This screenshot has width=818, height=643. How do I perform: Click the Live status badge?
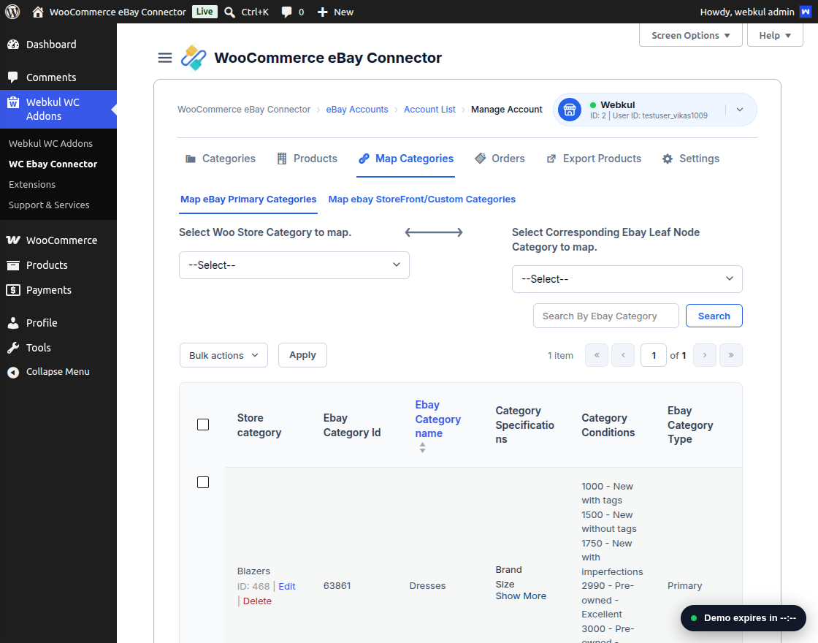pos(204,12)
